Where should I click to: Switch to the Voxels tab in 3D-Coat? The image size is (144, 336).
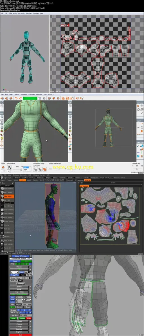[29, 180]
